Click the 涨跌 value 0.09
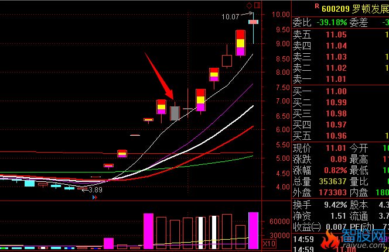The image size is (389, 252). click(x=339, y=159)
